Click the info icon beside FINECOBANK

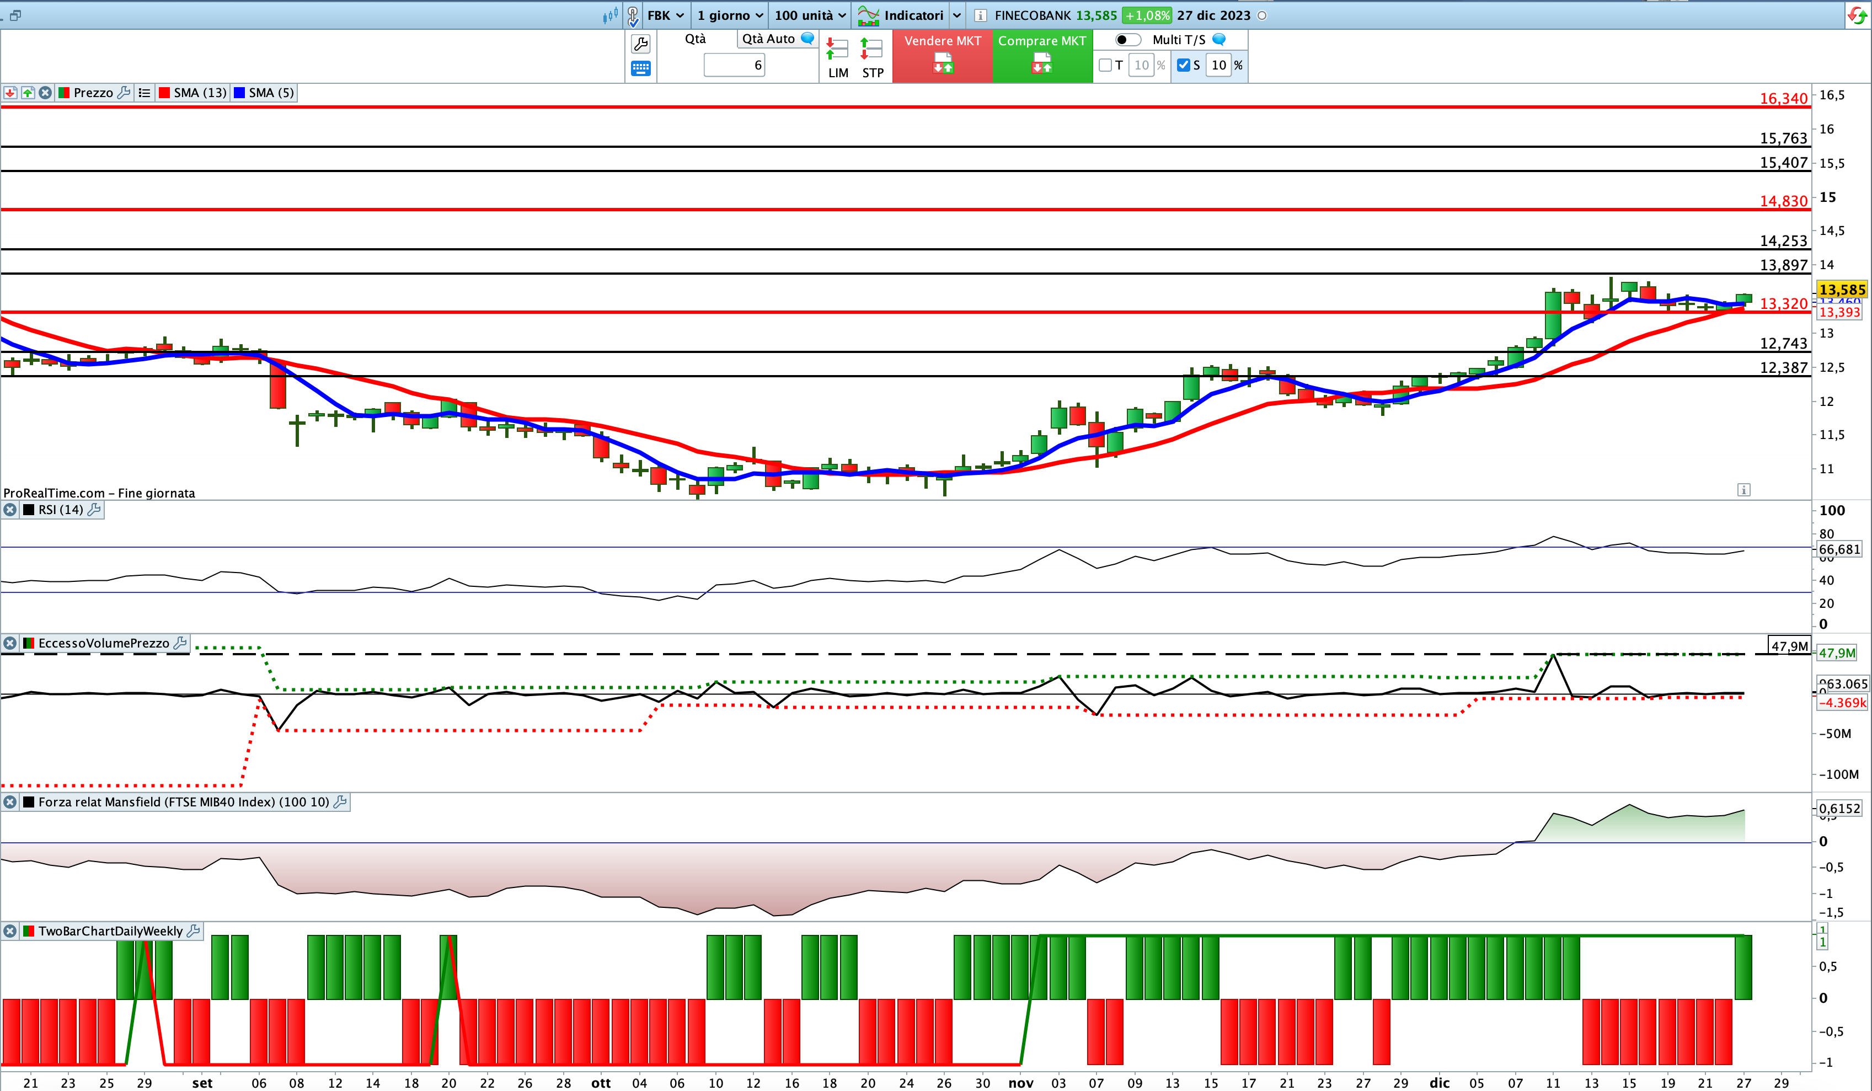(x=981, y=15)
